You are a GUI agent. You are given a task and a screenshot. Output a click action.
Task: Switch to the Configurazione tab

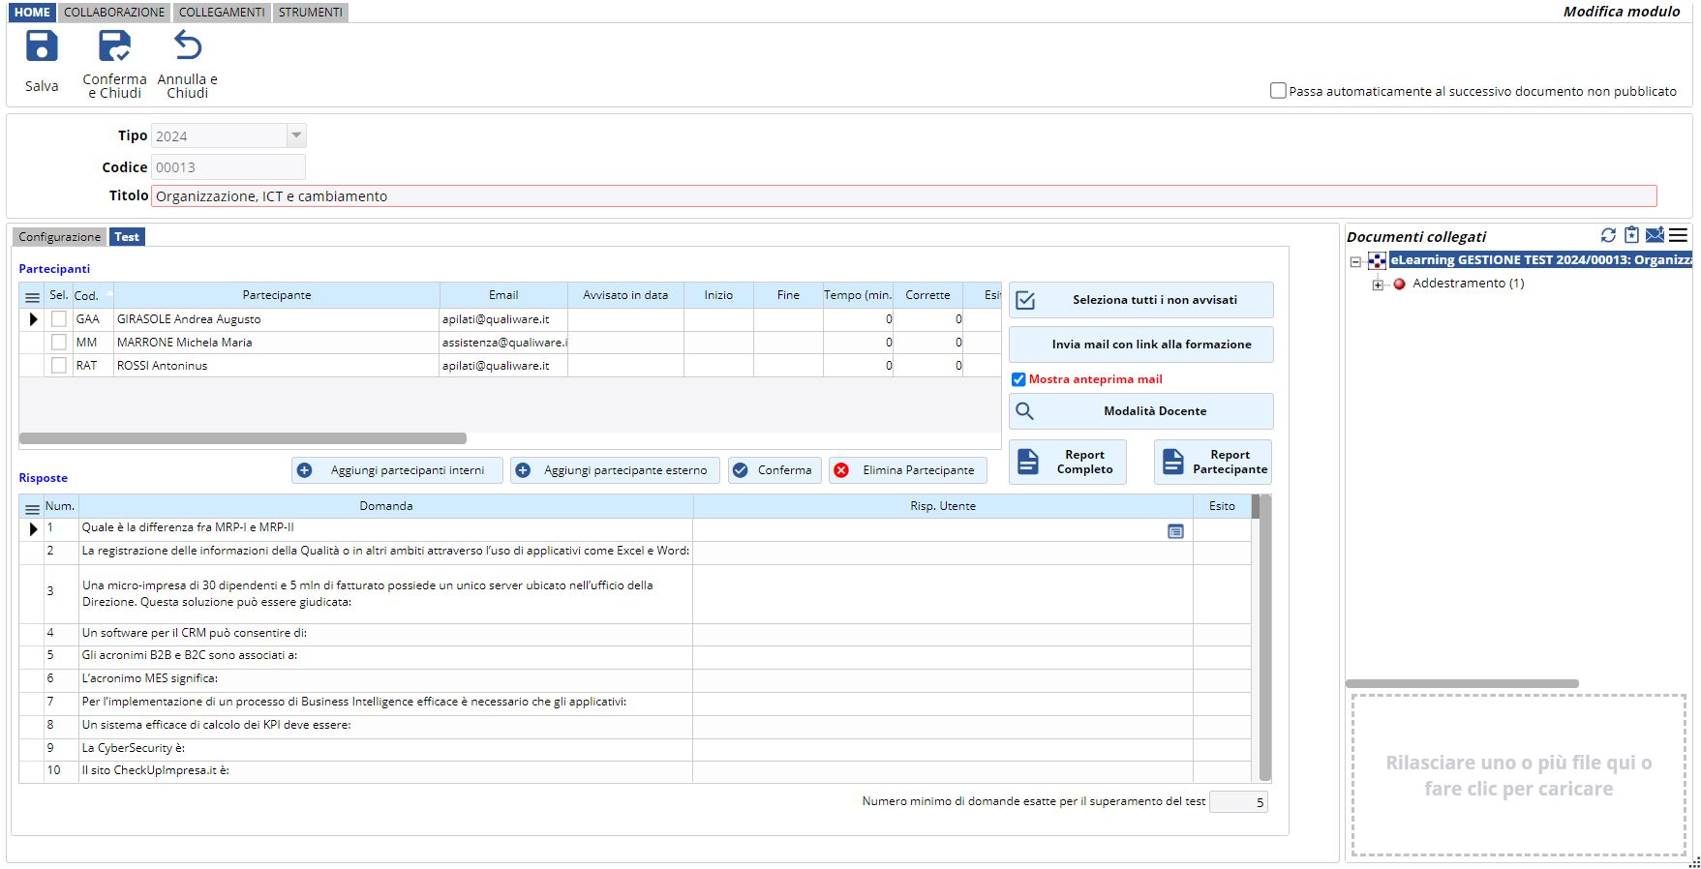pos(59,237)
